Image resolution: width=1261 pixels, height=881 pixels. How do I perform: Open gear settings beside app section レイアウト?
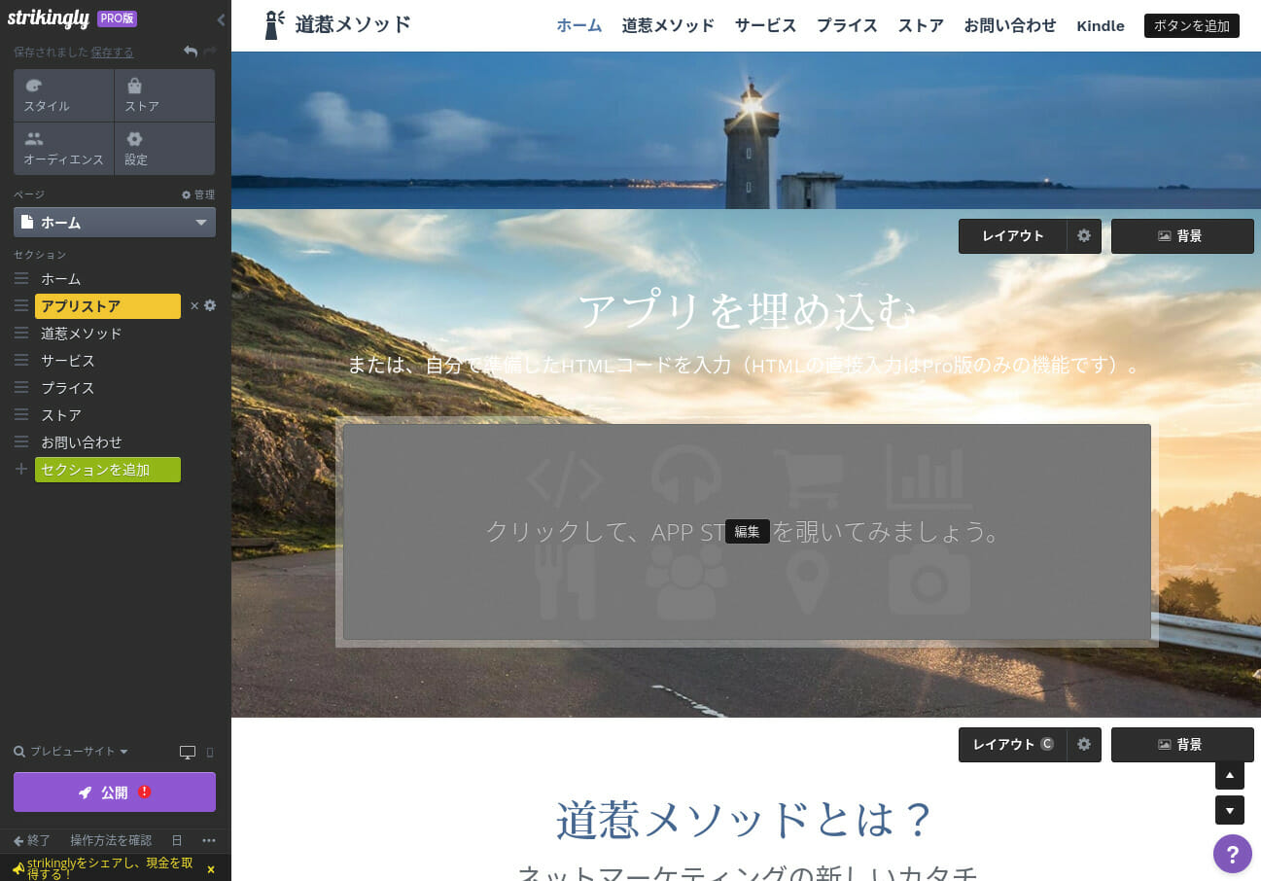(x=1084, y=236)
